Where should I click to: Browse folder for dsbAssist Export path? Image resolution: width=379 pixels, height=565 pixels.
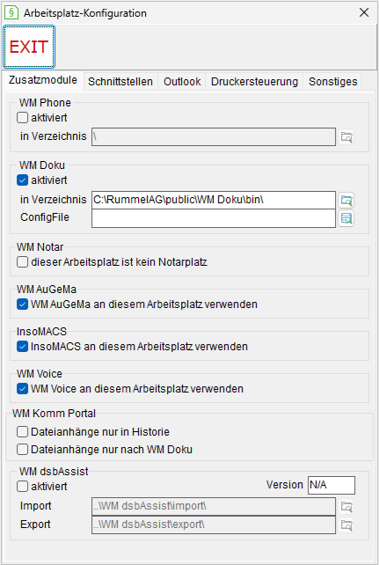point(346,525)
